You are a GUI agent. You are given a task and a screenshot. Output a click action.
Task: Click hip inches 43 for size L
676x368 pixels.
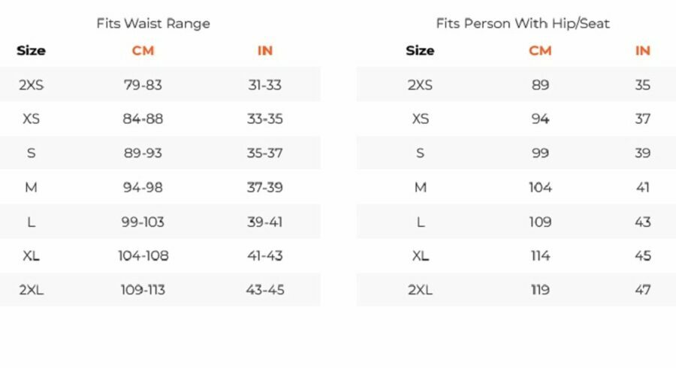642,222
